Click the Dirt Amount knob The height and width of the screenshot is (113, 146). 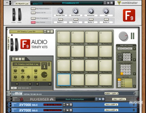tap(75, 11)
